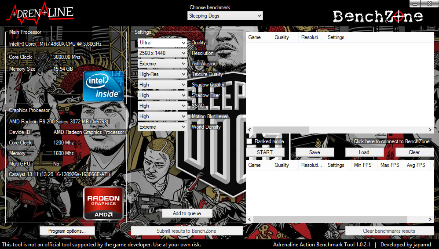Click the AMD Radeon Graphics logo

[103, 203]
